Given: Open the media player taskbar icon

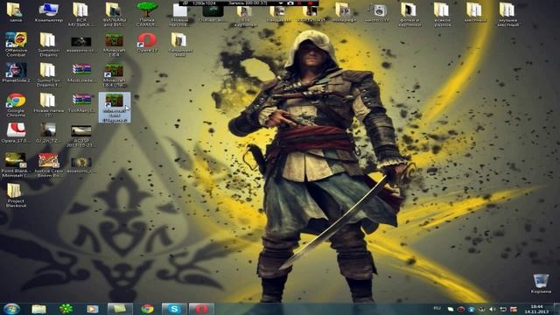Looking at the screenshot, I should (x=92, y=309).
